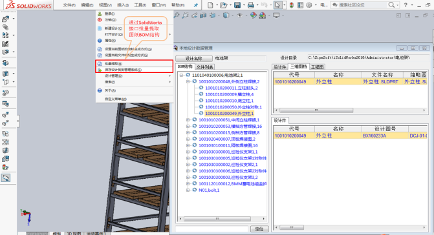Image resolution: width=434 pixels, height=235 pixels.
Task: Click the Open file icon
Action: point(223,5)
